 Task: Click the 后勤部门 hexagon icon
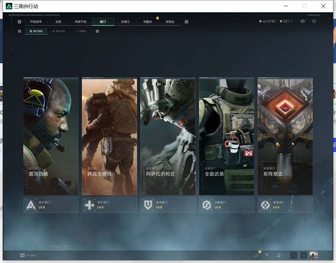pyautogui.click(x=207, y=205)
